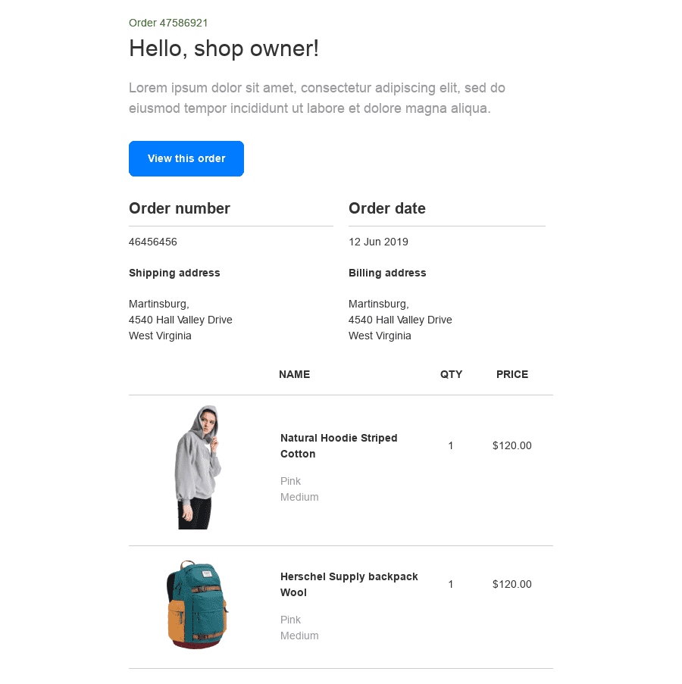
Task: Click the NAME column header
Action: (x=295, y=375)
